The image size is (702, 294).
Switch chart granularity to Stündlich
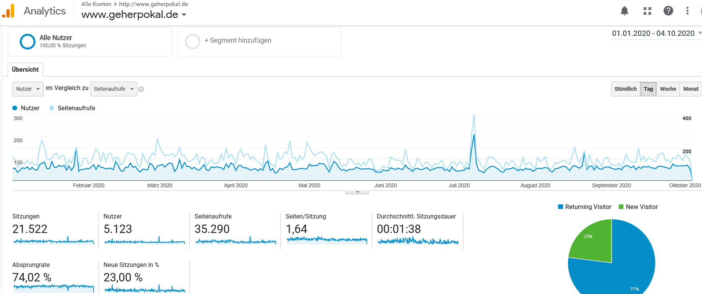tap(625, 89)
